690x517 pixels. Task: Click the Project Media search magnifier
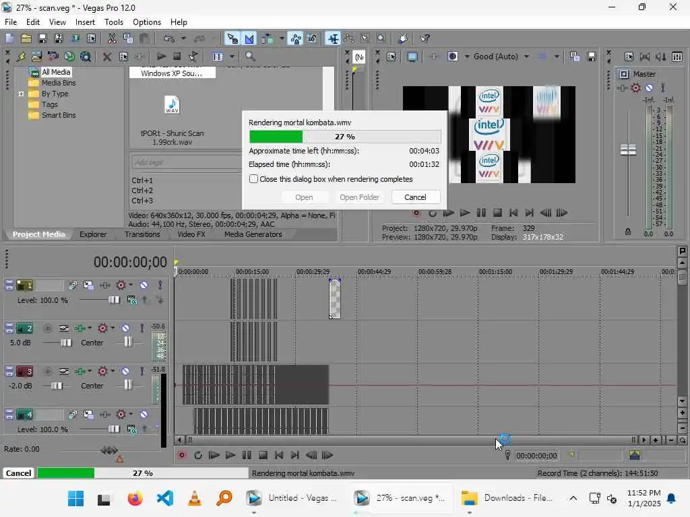point(250,57)
